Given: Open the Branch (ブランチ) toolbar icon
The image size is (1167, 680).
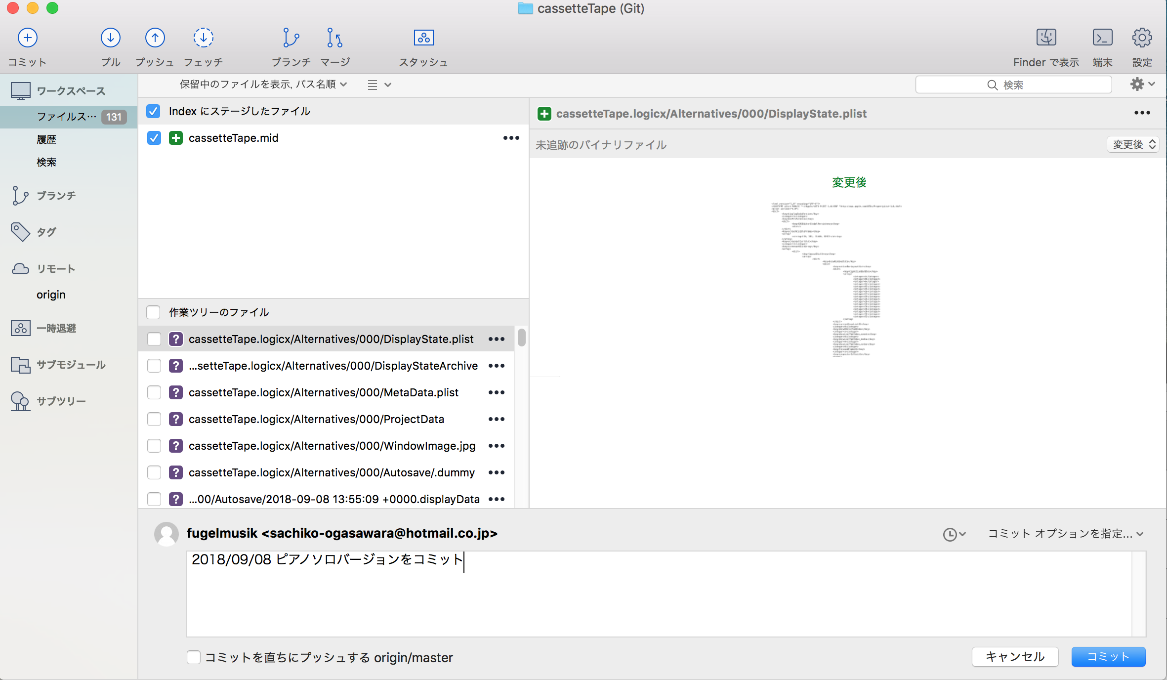Looking at the screenshot, I should [291, 38].
